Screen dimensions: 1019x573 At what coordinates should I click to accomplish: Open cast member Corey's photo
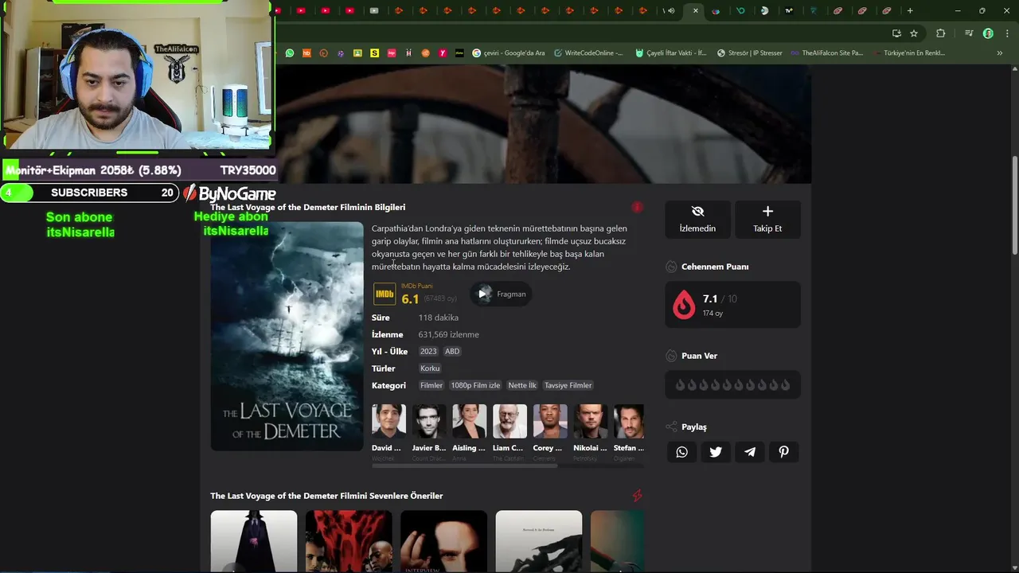(x=550, y=421)
